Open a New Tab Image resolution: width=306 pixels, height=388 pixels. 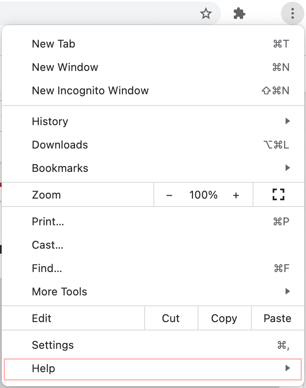tap(54, 44)
